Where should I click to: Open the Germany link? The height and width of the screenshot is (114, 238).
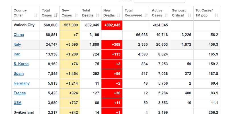22,83
